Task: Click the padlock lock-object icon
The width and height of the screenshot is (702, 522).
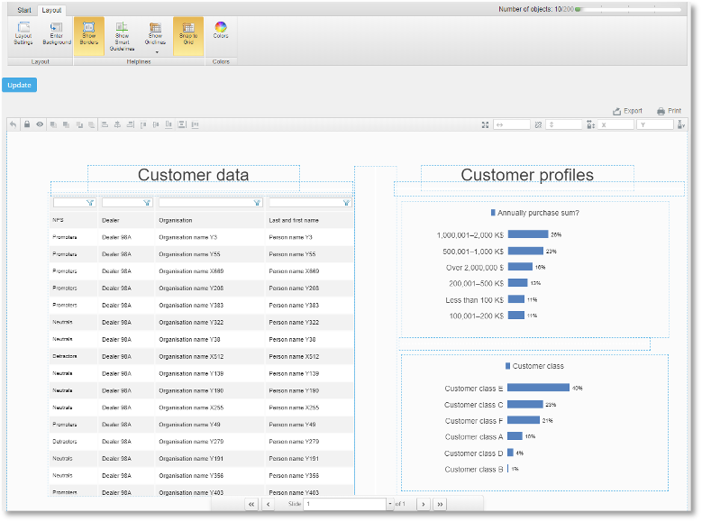Action: tap(27, 124)
